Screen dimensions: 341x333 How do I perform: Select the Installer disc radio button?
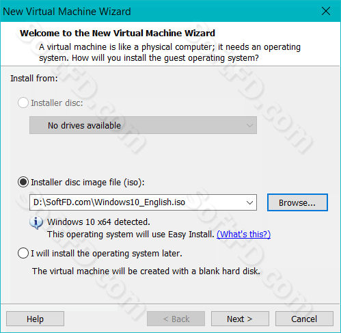pyautogui.click(x=23, y=103)
